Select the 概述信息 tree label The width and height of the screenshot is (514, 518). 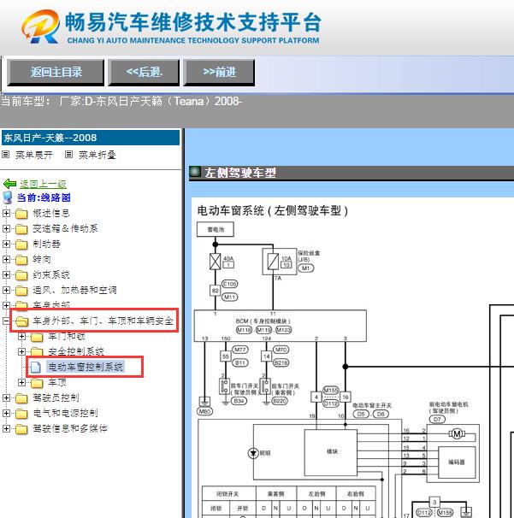(51, 213)
